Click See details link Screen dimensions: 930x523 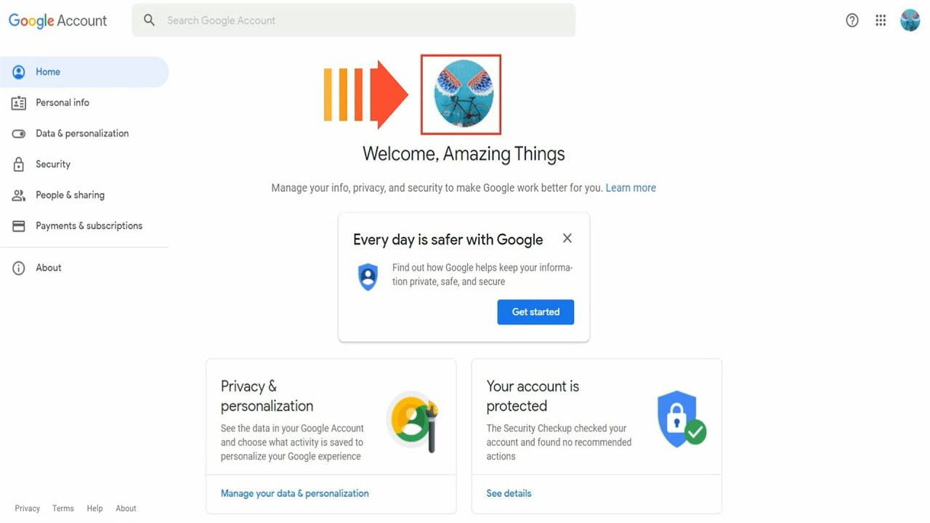pos(509,493)
